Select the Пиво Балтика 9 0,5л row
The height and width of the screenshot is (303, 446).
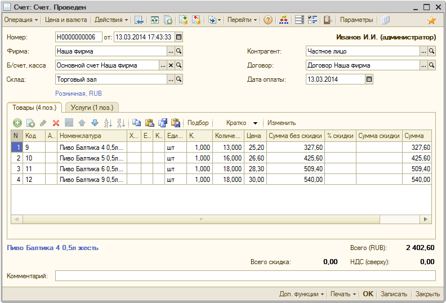(221, 180)
